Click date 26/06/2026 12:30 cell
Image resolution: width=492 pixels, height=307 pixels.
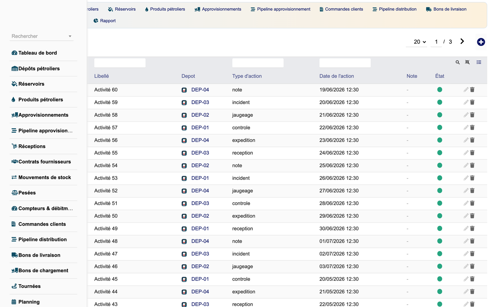tap(339, 178)
